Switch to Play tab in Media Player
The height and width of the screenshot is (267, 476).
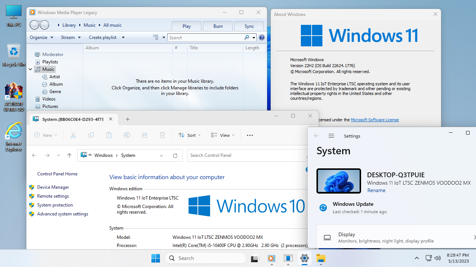click(187, 26)
